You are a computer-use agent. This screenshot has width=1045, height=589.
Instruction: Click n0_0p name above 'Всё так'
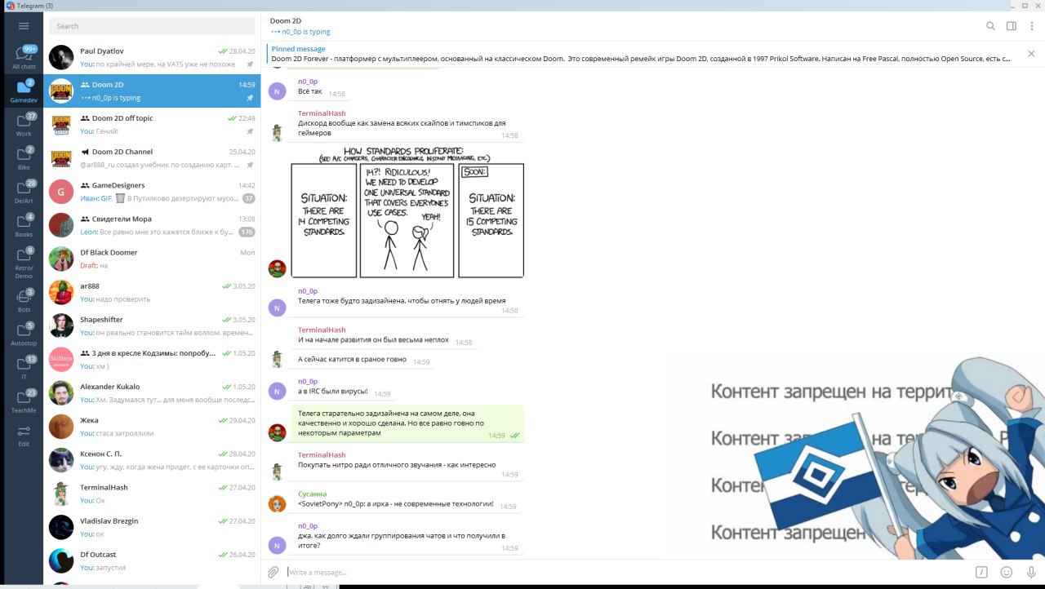click(x=308, y=82)
